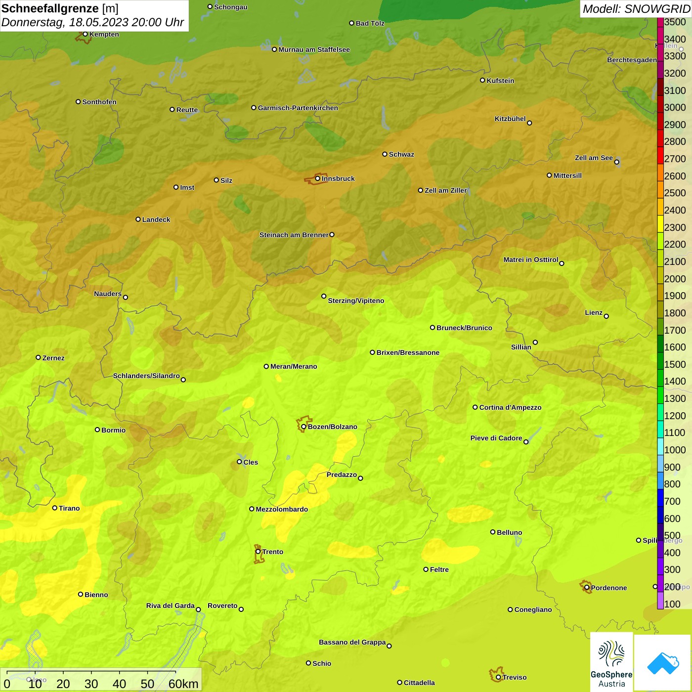Click the Brixen/Bressanone label
Image resolution: width=692 pixels, height=692 pixels.
pos(408,352)
